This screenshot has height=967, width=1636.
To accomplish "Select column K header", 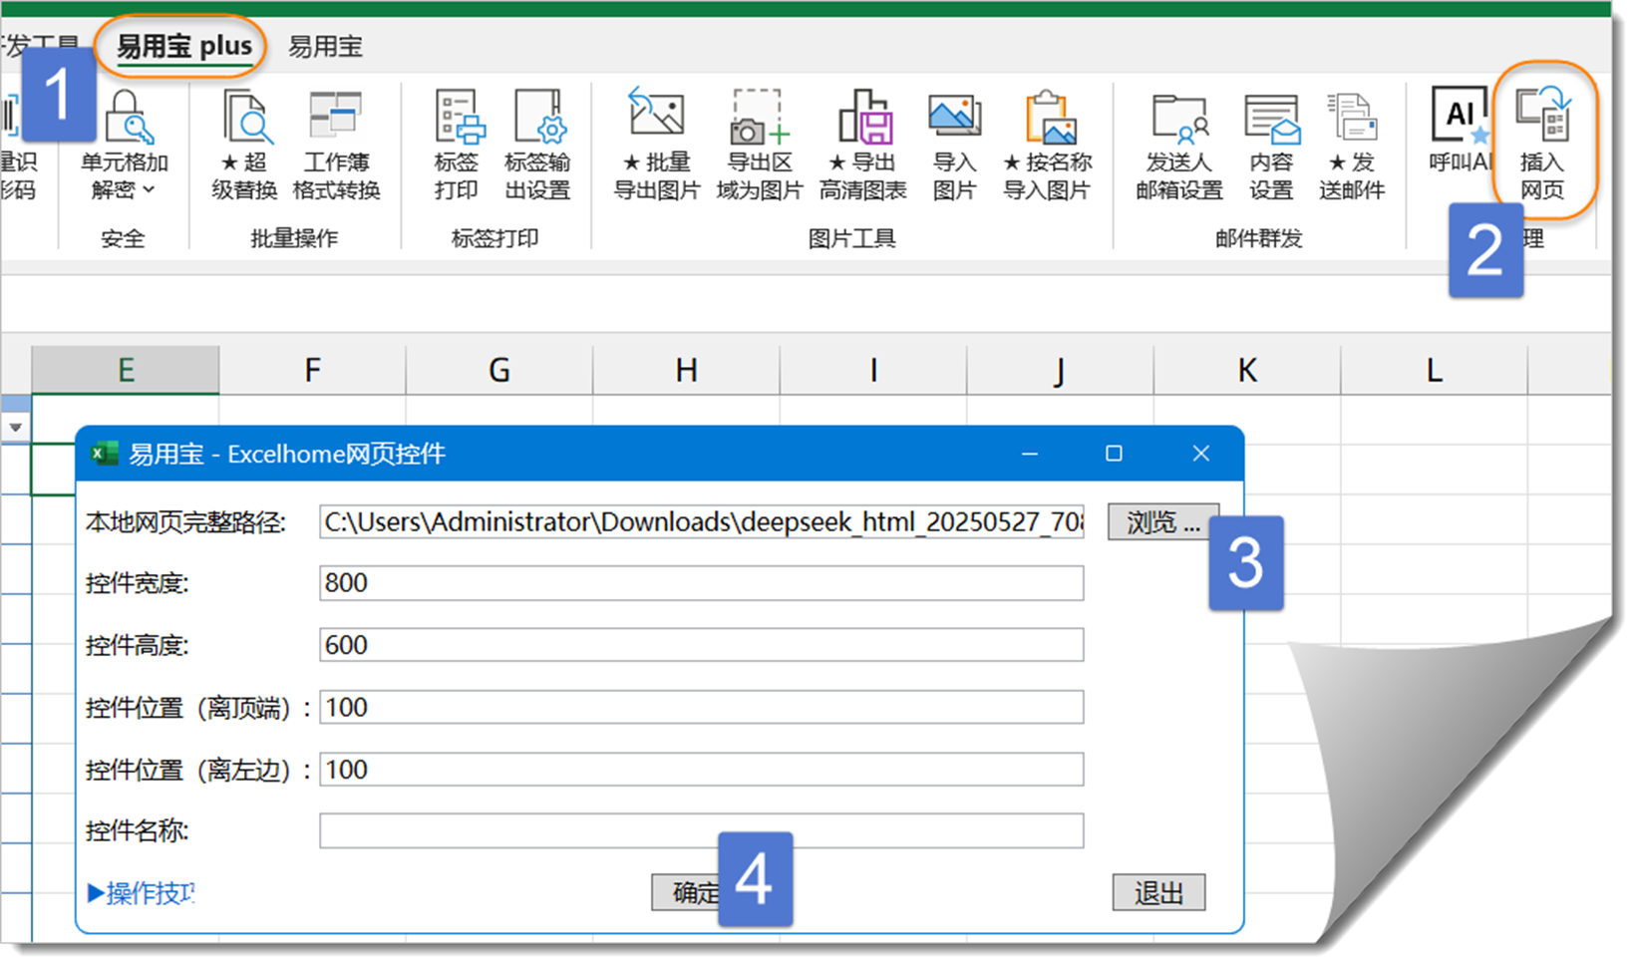I will coord(1247,370).
